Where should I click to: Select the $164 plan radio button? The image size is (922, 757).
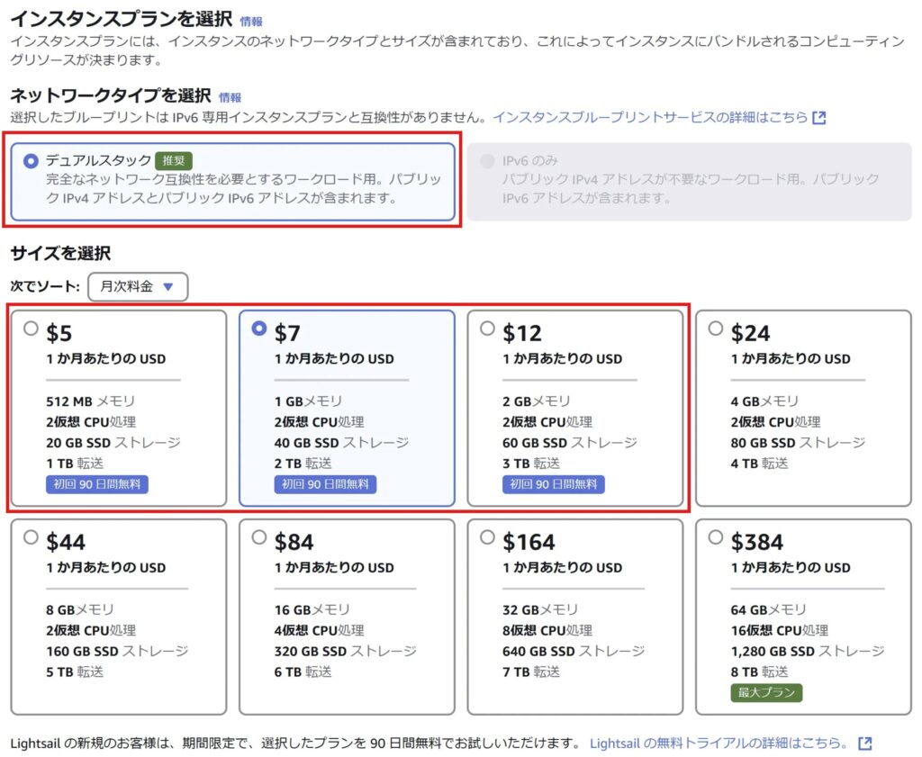[x=487, y=537]
